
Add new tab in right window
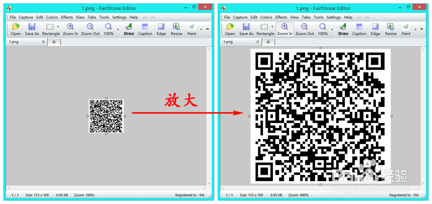[x=268, y=42]
